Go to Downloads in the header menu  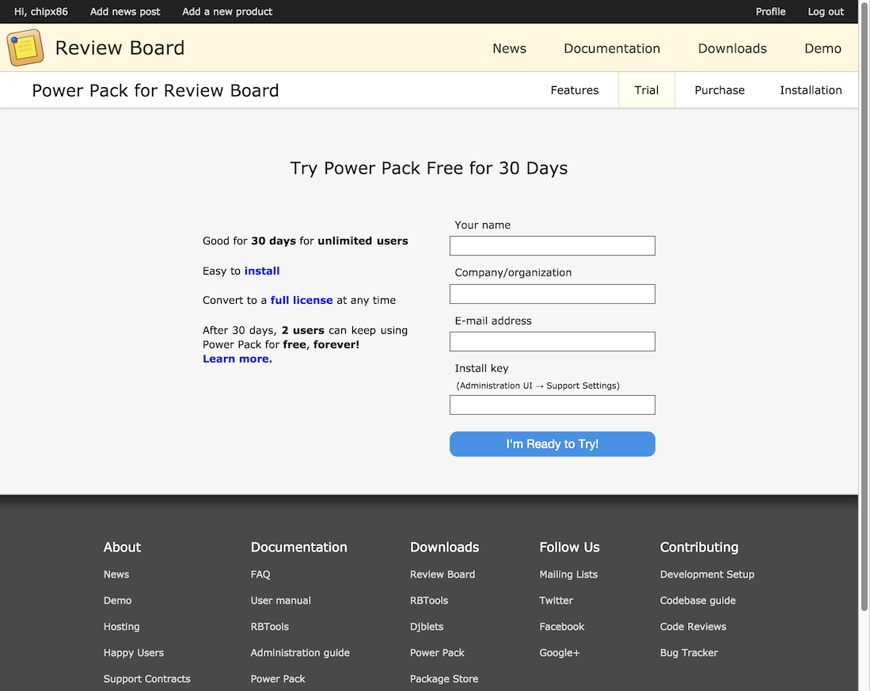click(731, 48)
